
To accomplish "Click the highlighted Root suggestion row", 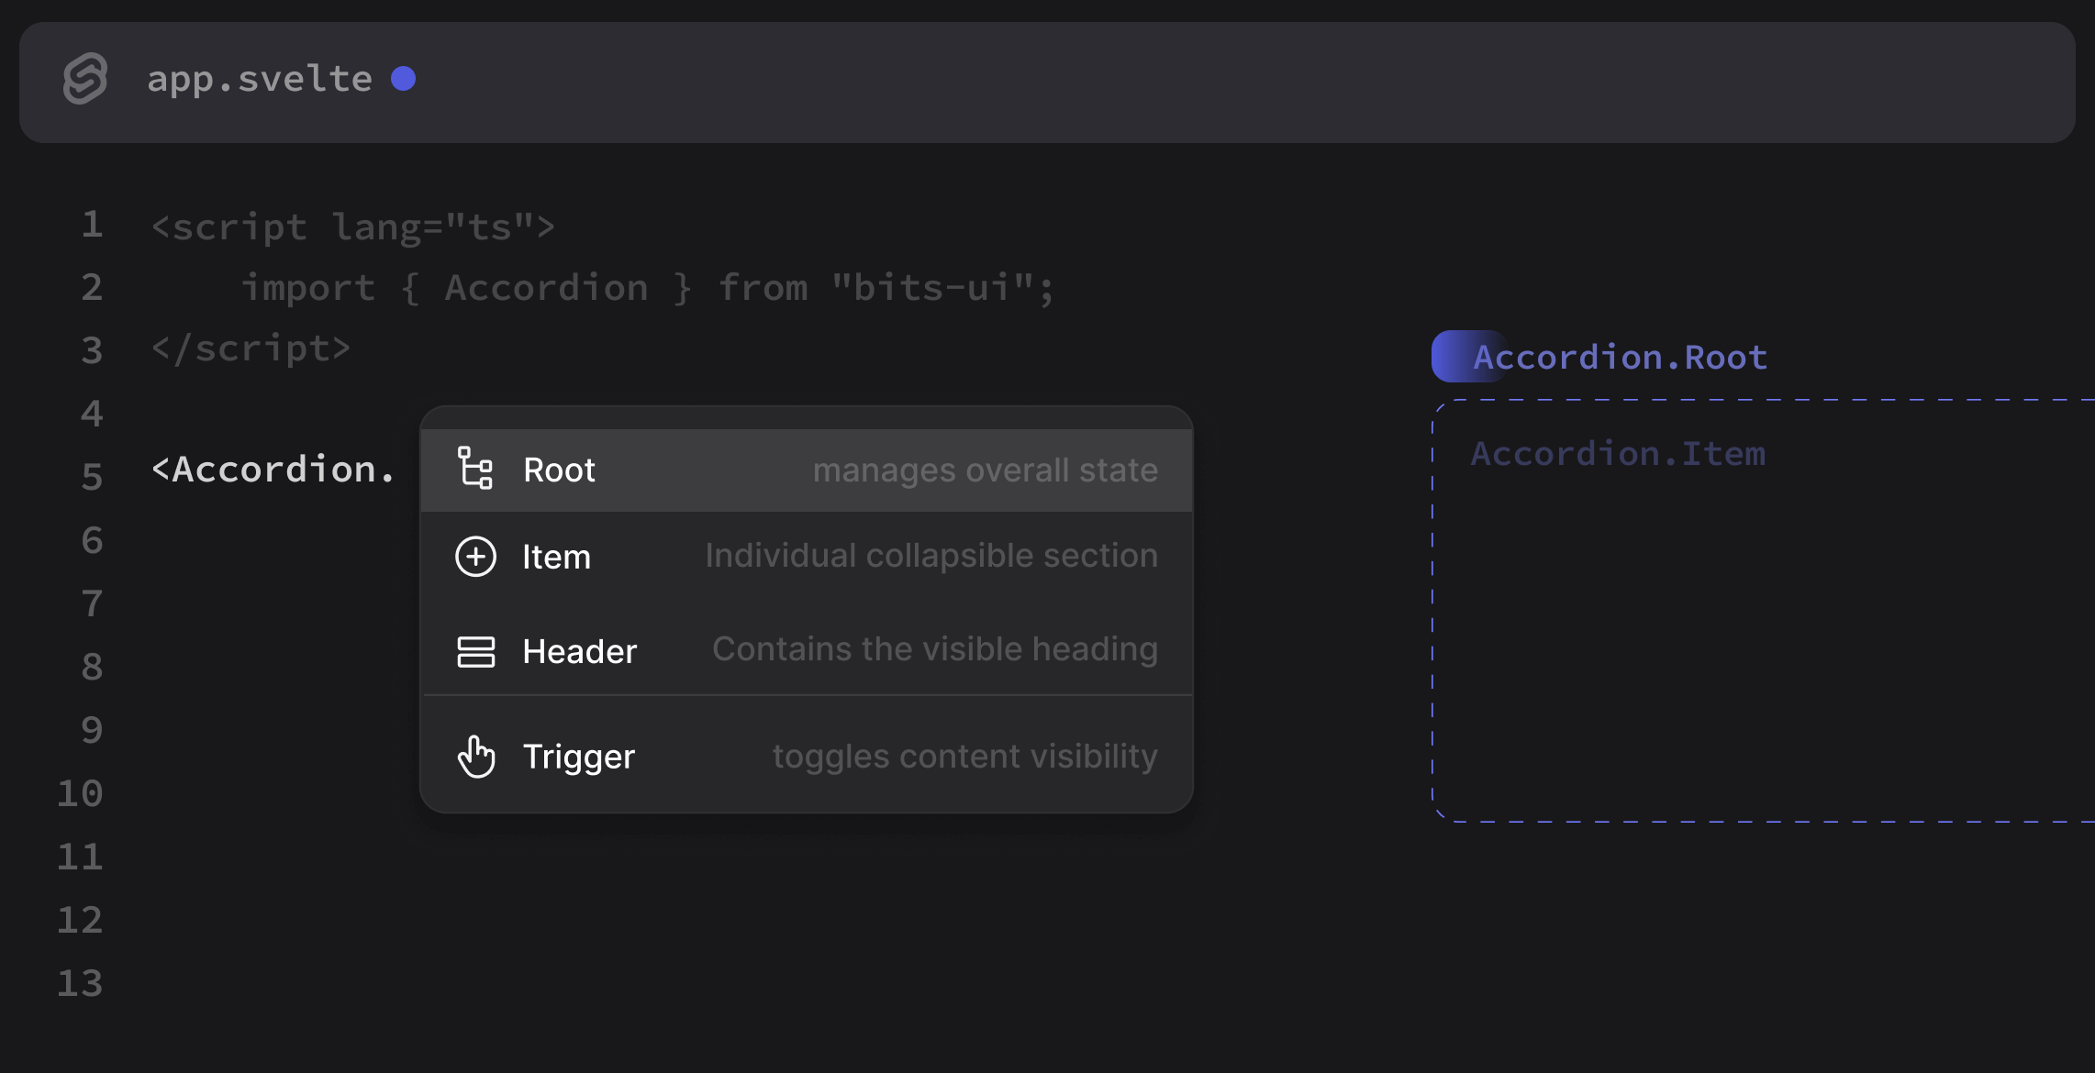I will 807,469.
